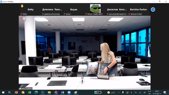Open Word from the taskbar
The image size is (169, 95).
[x=63, y=92]
